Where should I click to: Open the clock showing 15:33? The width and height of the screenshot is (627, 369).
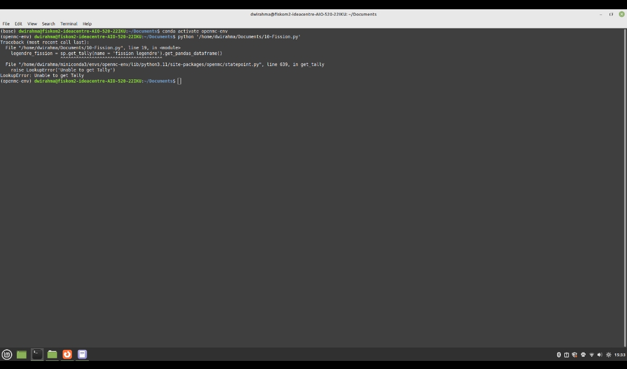(620, 355)
